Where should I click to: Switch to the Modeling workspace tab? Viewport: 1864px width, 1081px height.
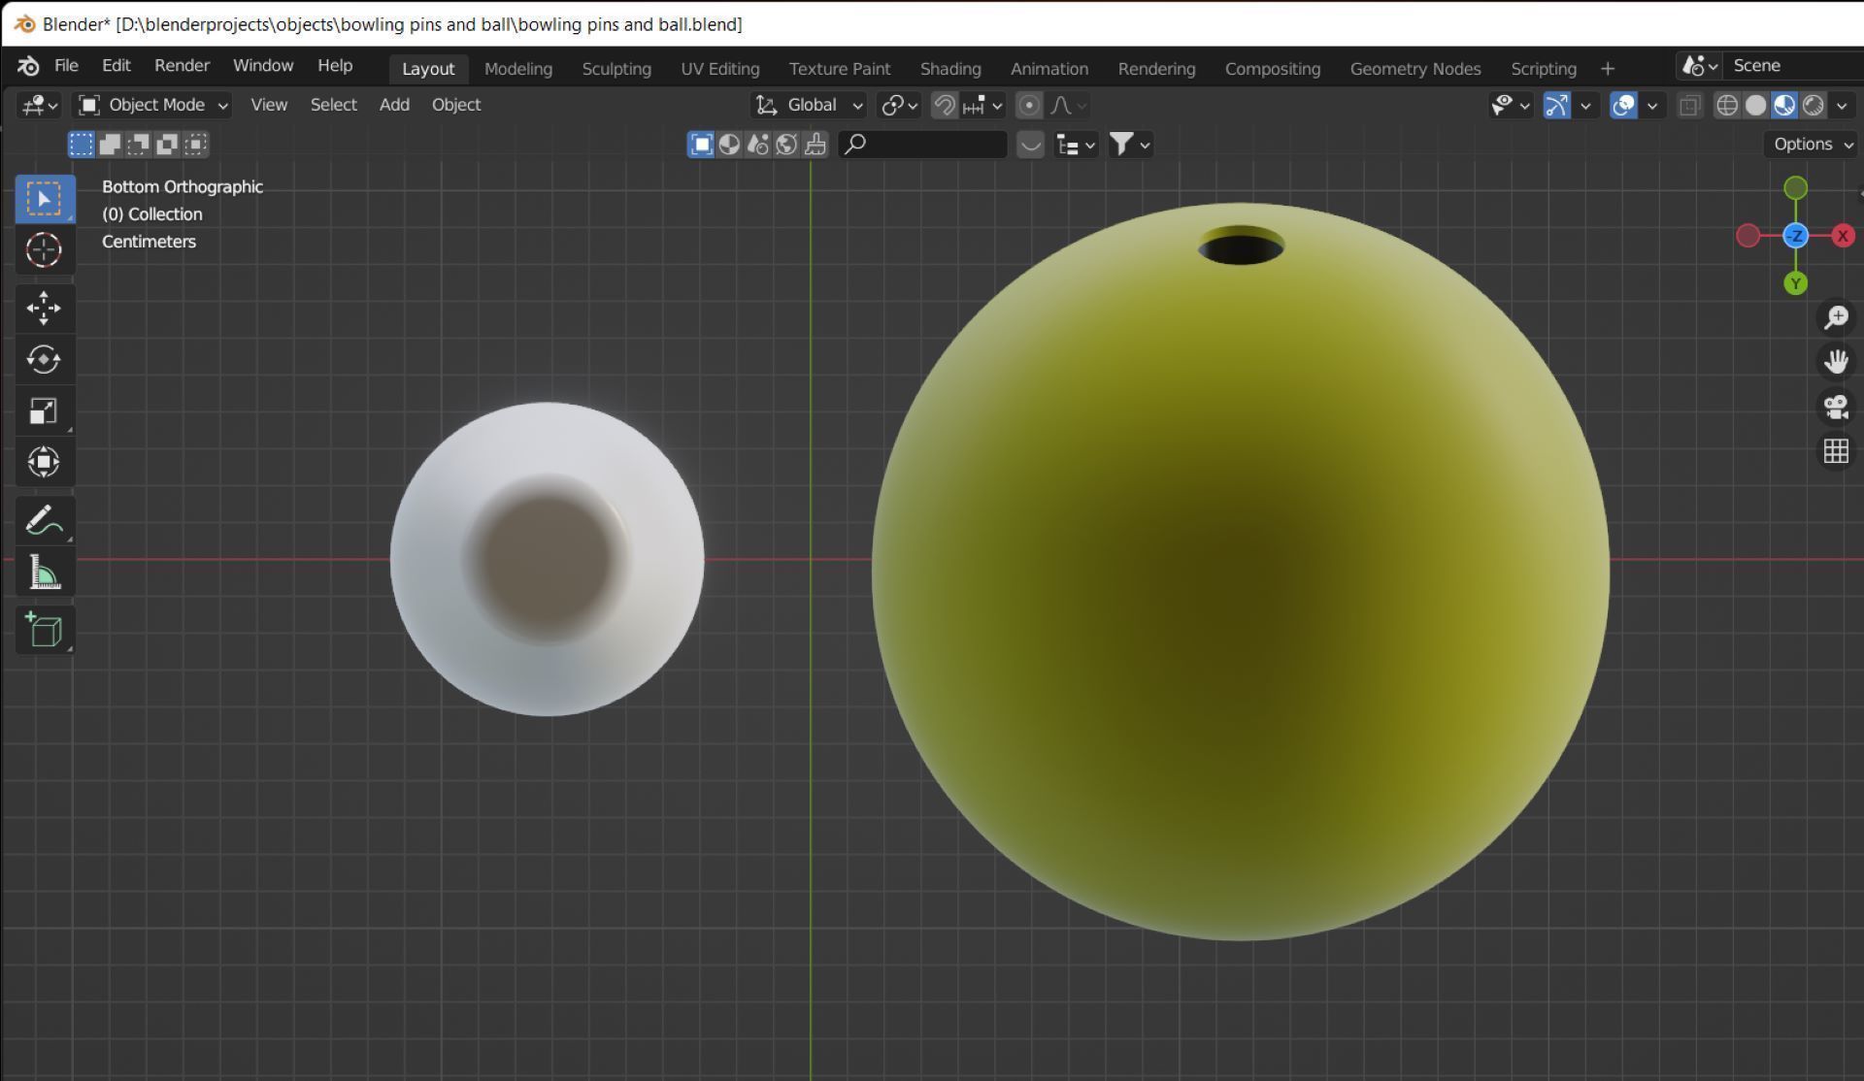point(518,69)
